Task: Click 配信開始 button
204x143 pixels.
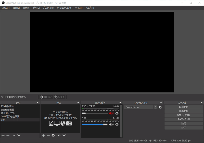Action: point(184,107)
